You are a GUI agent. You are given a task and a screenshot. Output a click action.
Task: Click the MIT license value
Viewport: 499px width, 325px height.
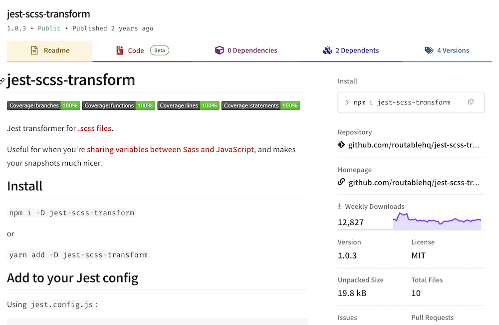point(418,256)
